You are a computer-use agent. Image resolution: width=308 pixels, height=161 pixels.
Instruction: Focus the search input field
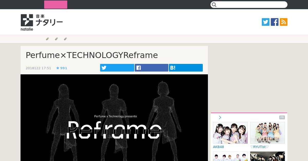249,5
